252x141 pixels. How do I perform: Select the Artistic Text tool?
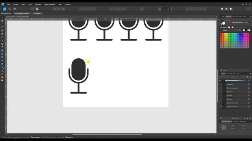pos(2,70)
